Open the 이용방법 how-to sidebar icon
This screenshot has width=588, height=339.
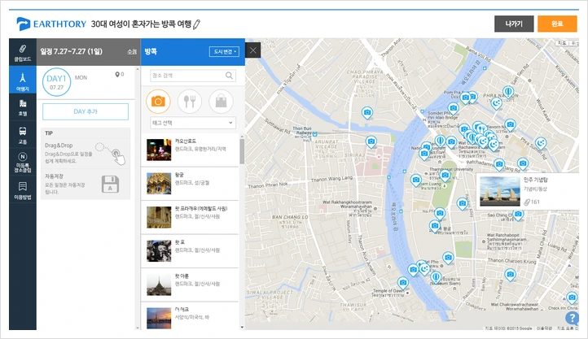point(23,189)
